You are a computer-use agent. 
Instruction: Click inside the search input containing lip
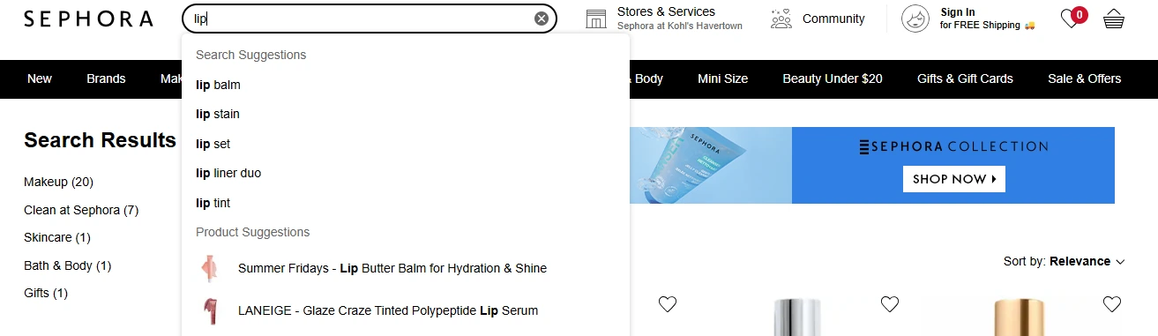(362, 19)
